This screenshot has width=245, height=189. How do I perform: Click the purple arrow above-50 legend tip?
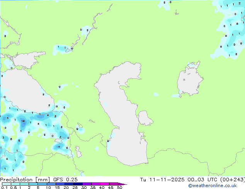click(x=122, y=184)
